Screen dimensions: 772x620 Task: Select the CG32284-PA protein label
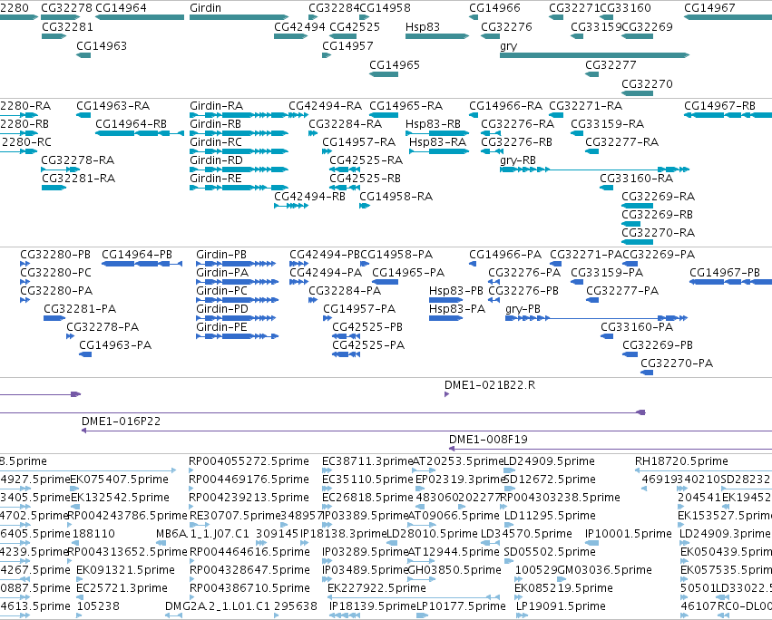tap(345, 291)
